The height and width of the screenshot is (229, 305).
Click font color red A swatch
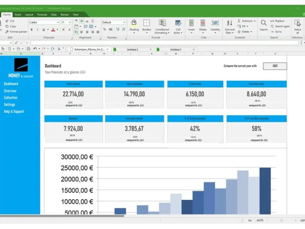tap(53, 30)
